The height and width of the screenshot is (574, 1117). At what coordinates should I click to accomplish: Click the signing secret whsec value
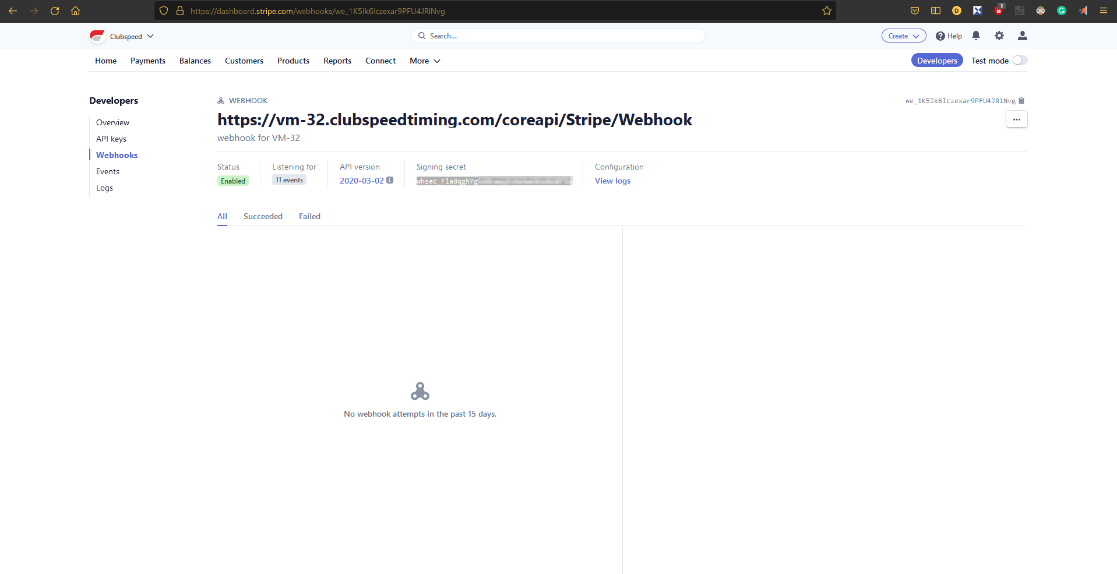(x=494, y=181)
